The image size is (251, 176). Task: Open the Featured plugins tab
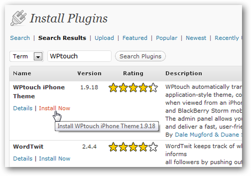tap(135, 38)
